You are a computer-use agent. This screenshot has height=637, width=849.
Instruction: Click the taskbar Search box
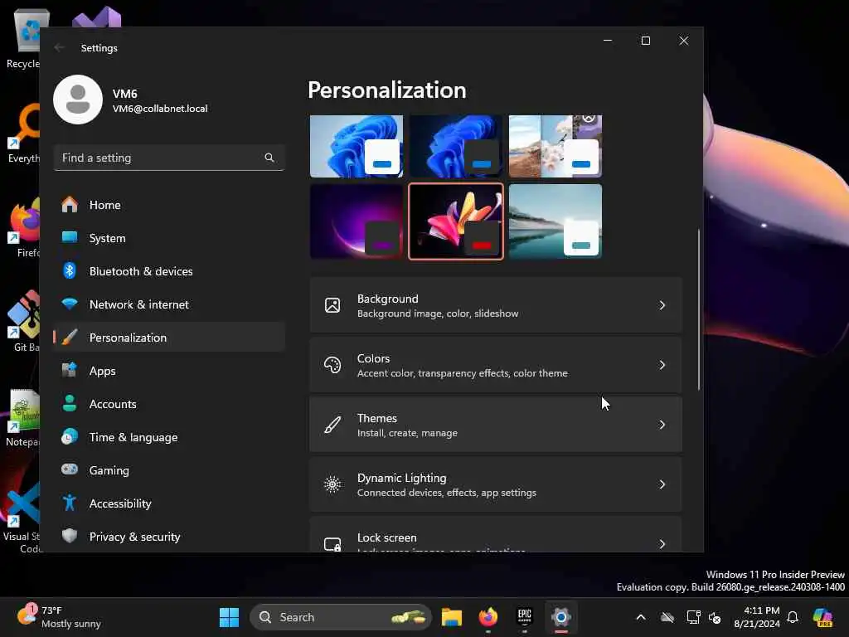click(x=341, y=617)
